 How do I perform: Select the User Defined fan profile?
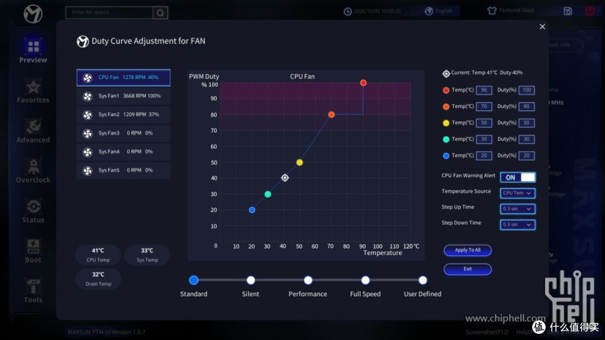pos(423,280)
